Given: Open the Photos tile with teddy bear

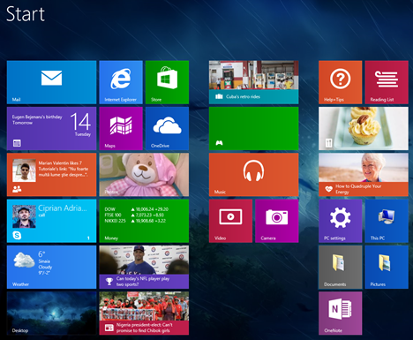Looking at the screenshot, I should pos(144,175).
